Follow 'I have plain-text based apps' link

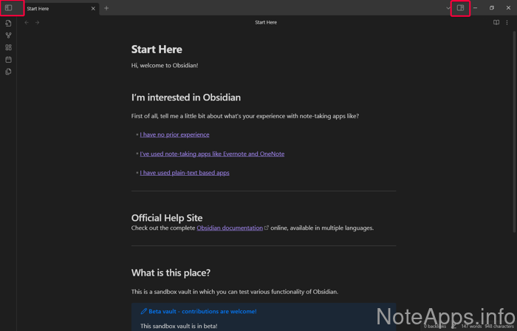tap(185, 172)
